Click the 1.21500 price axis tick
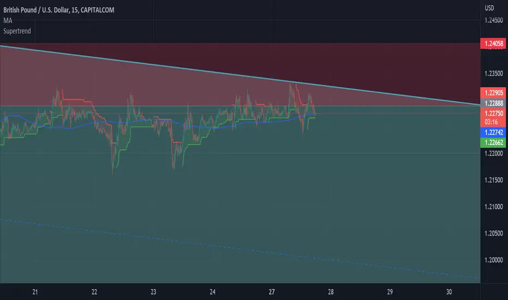This screenshot has height=300, width=508. point(494,180)
